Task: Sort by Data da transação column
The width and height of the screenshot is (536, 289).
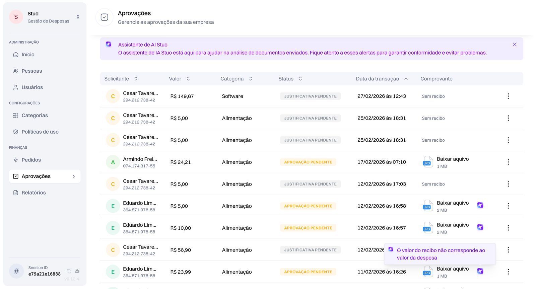Action: coord(406,79)
